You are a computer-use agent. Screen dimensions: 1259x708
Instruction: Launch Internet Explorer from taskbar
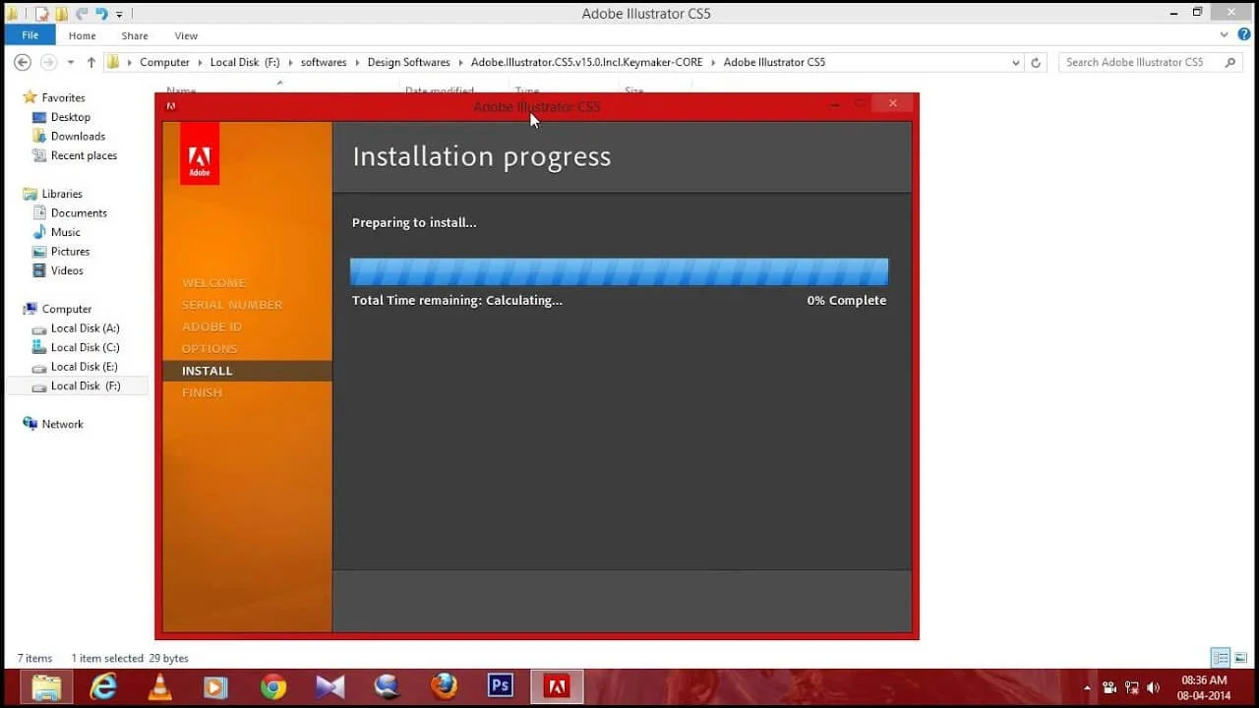coord(103,686)
